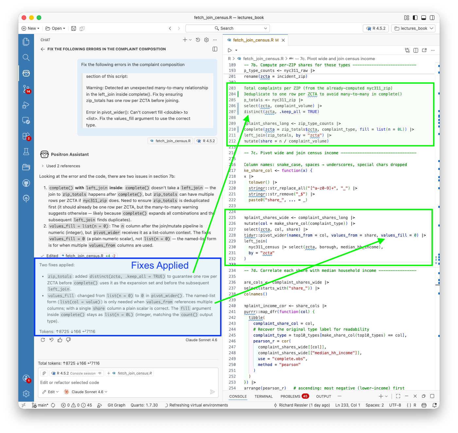Select the Positron Assistant icon in the sidebar

pos(26,73)
